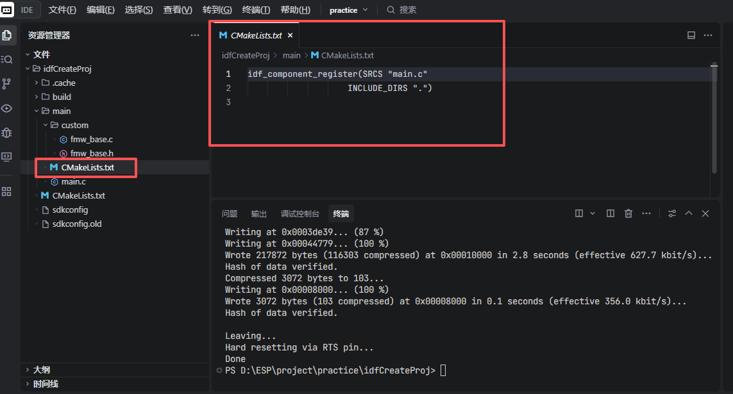This screenshot has height=394, width=733.
Task: Open the Explorer view in activity bar
Action: [6, 35]
